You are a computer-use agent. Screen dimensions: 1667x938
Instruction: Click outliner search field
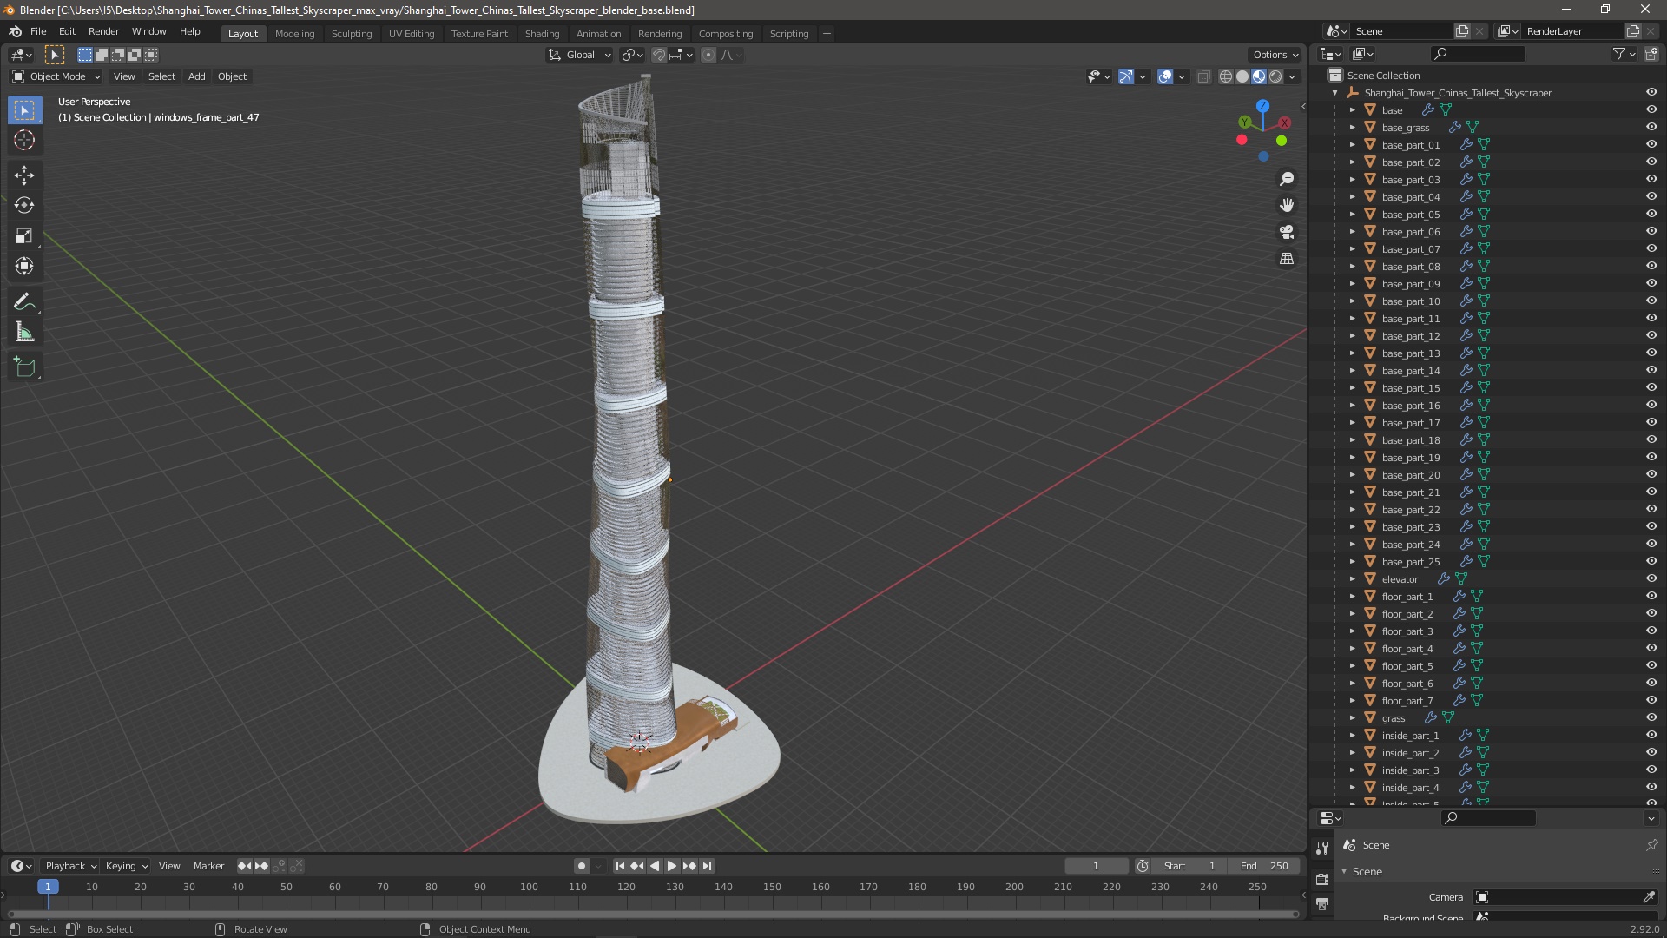click(1478, 54)
